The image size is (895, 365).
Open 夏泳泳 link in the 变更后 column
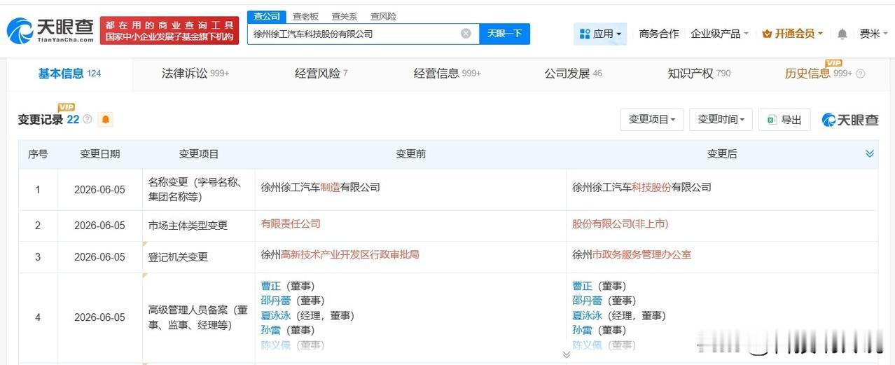point(588,315)
